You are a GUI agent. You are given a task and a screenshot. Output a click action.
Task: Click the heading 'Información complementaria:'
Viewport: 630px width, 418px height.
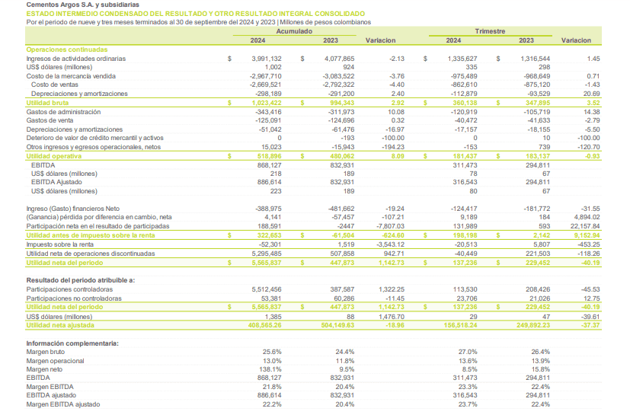(x=72, y=343)
